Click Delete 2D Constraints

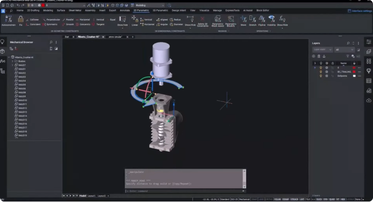point(203,21)
